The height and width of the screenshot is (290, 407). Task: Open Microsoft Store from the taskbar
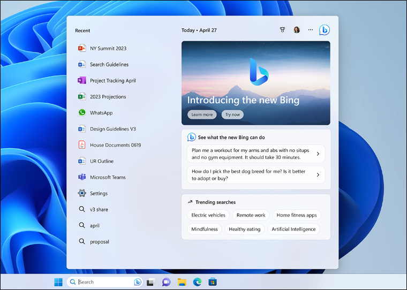[x=213, y=282]
